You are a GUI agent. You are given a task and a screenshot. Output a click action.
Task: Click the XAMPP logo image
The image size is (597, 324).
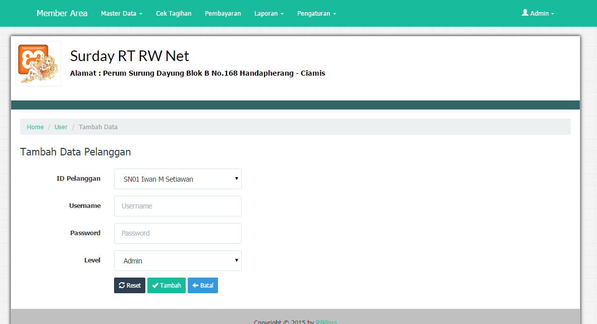[x=38, y=63]
